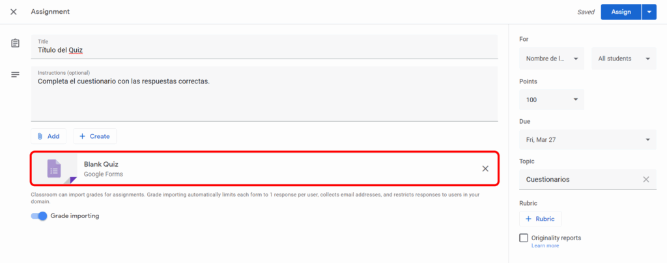Add a Rubric to the assignment
Image resolution: width=667 pixels, height=263 pixels.
tap(540, 219)
